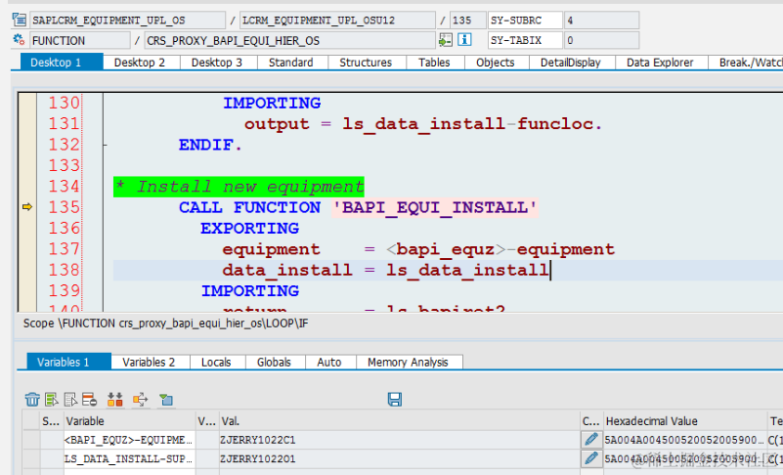Open the Memory Analysis tab
This screenshot has height=475, width=783.
[408, 363]
